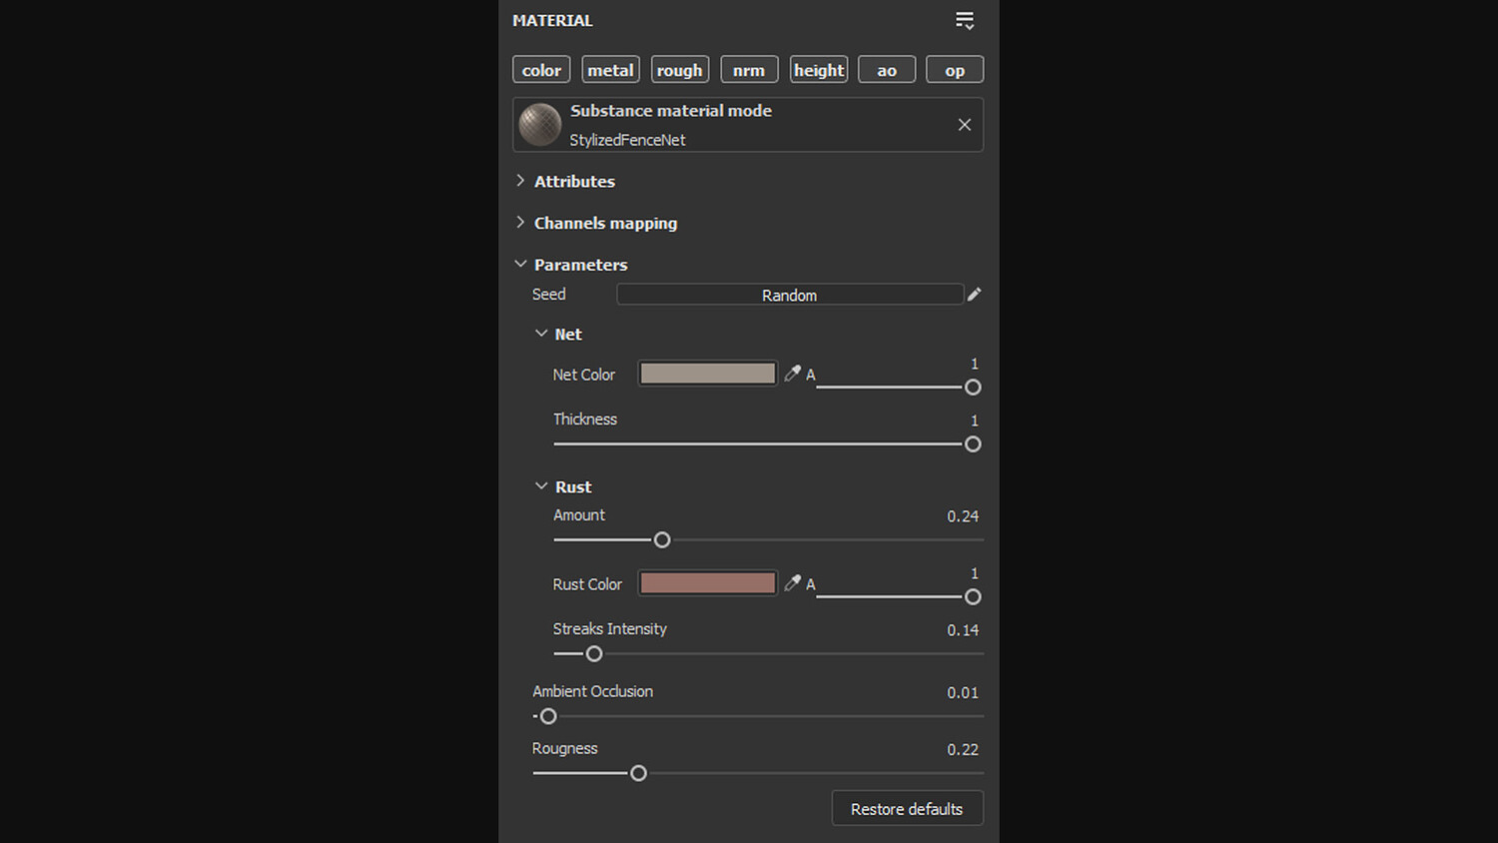Collapse the Rust parameter group
The width and height of the screenshot is (1498, 843).
click(541, 486)
